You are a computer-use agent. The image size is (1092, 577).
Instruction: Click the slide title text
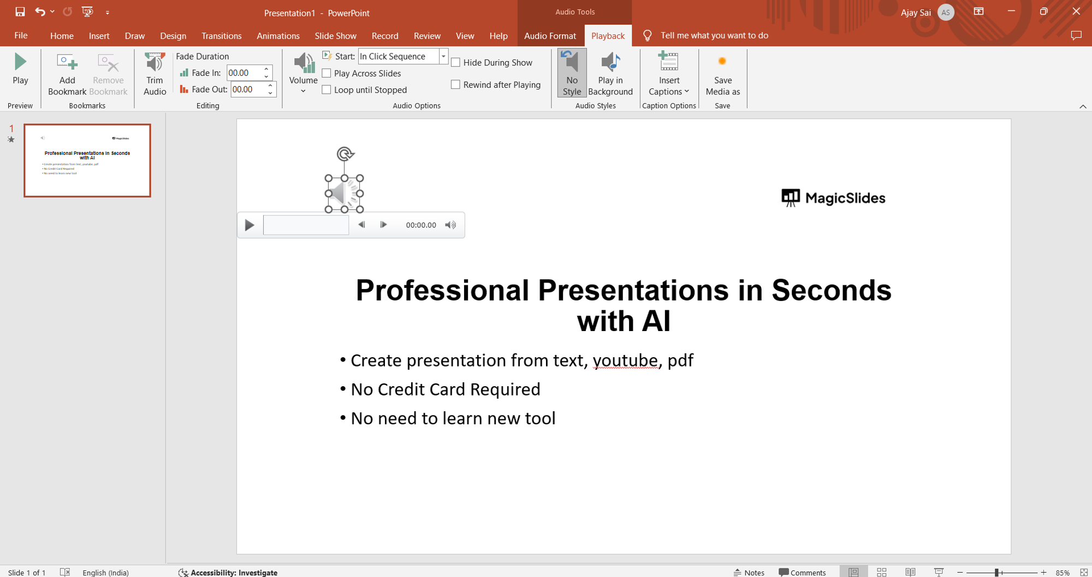point(624,305)
